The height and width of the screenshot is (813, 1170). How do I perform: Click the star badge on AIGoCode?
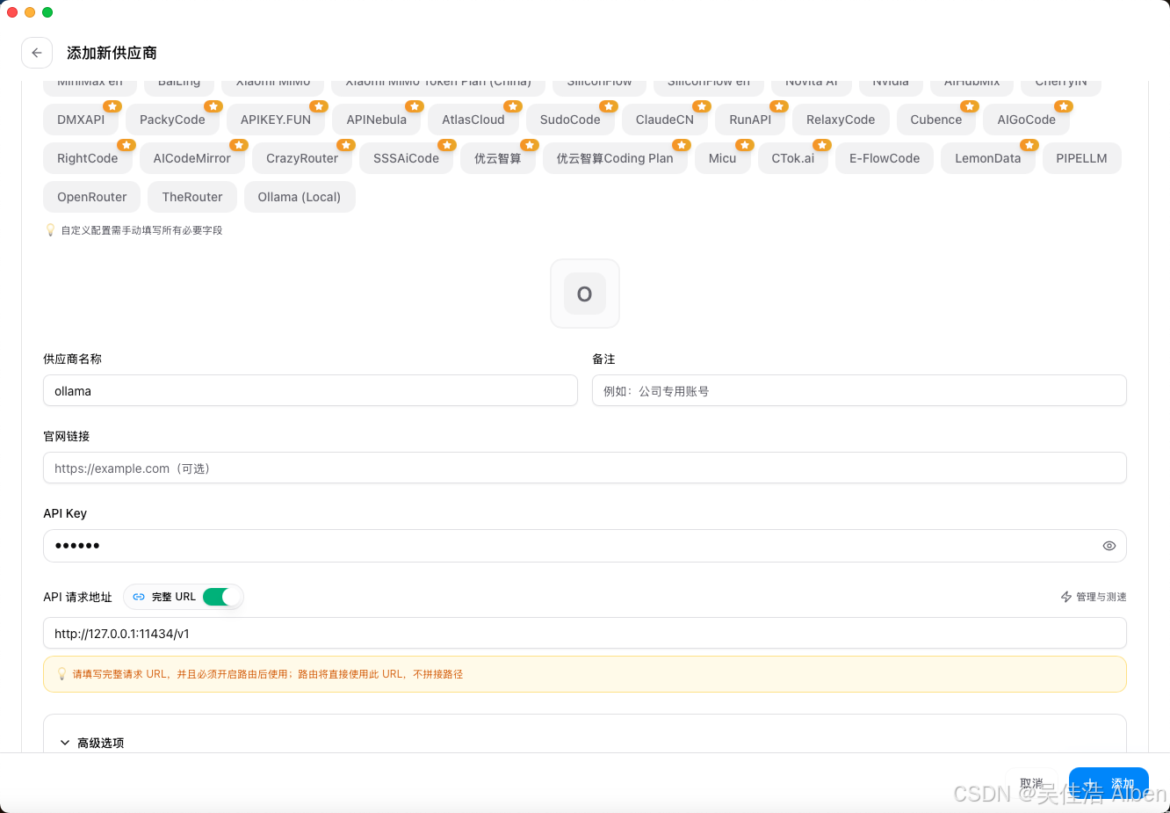[1064, 106]
